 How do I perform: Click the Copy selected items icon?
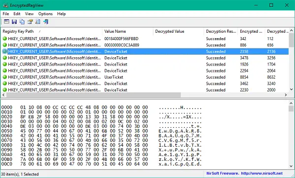pos(22,22)
